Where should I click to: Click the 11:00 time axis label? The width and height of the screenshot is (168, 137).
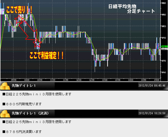tap(53, 80)
